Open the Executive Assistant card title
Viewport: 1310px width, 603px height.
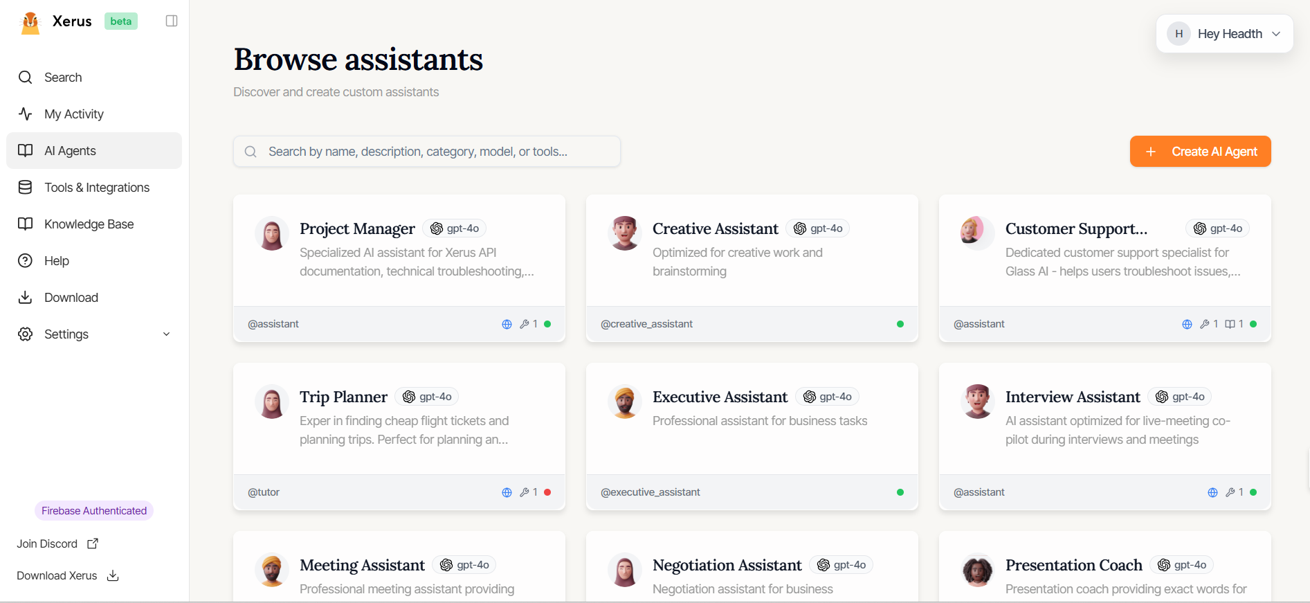click(x=720, y=397)
